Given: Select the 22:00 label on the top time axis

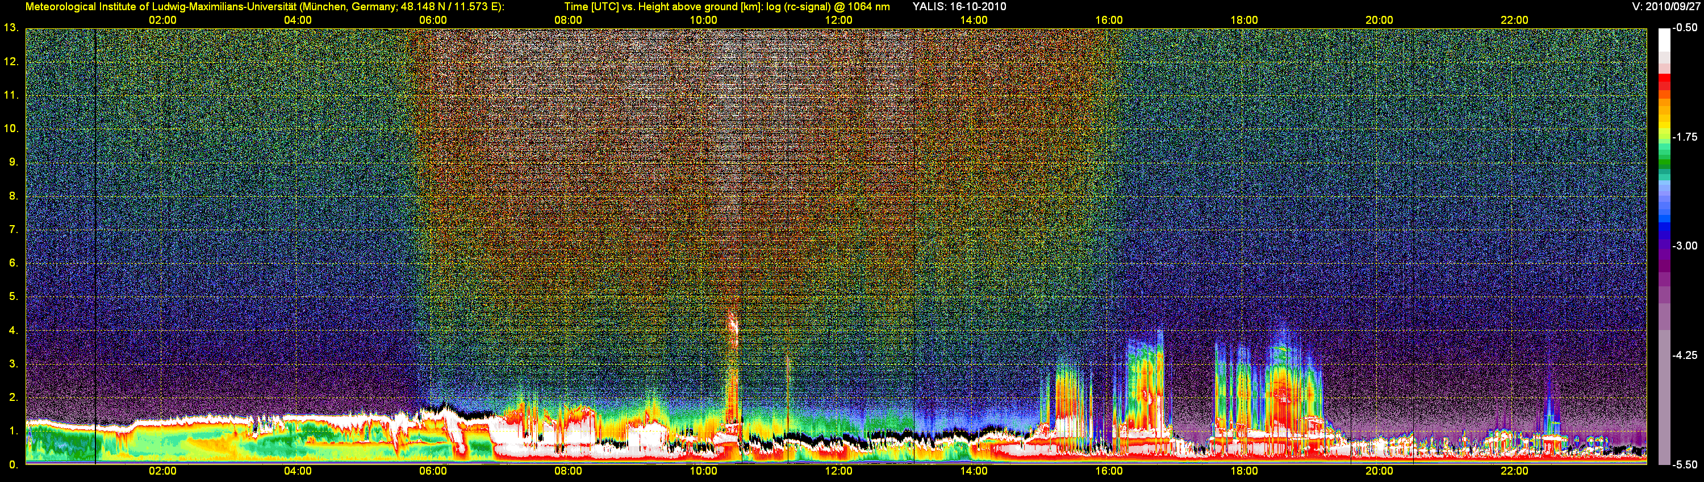Looking at the screenshot, I should [1514, 20].
